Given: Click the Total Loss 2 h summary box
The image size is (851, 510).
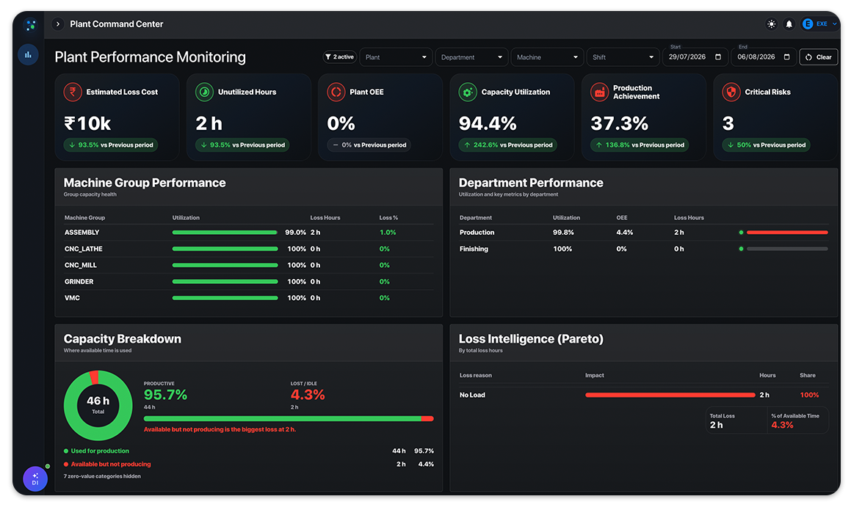Looking at the screenshot, I should point(736,420).
